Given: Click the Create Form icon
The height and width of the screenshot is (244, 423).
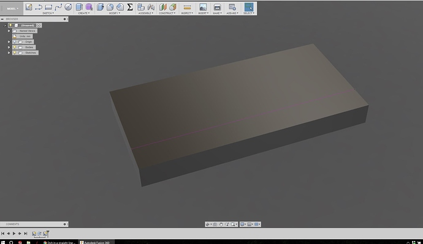Looking at the screenshot, I should (x=89, y=7).
